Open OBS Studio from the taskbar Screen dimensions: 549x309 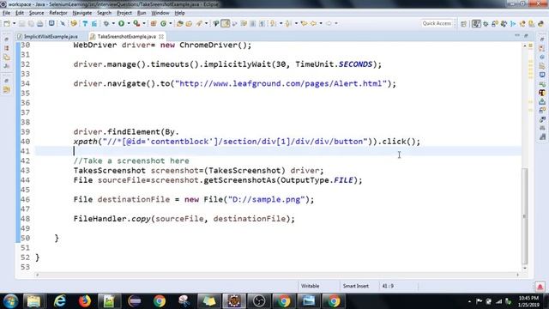coord(259,301)
